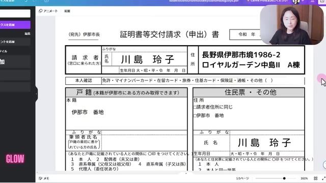Select option 5 代理人（委任状あり）
Screen dimensions: 326x183
pyautogui.click(x=95, y=169)
